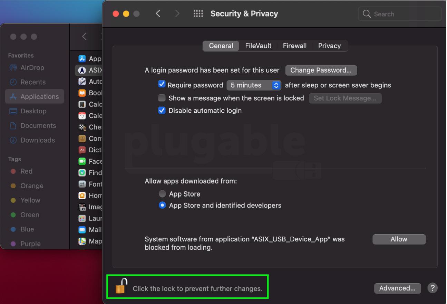Select the ASIX app icon in Finder list

tap(82, 70)
